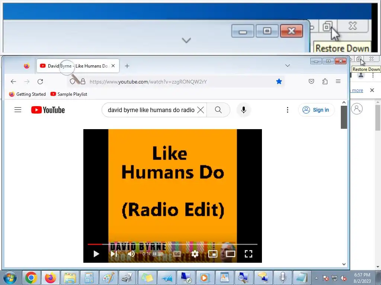Viewport: 381px width, 285px height.
Task: Open Notepad from the taskbar
Action: coord(302,278)
